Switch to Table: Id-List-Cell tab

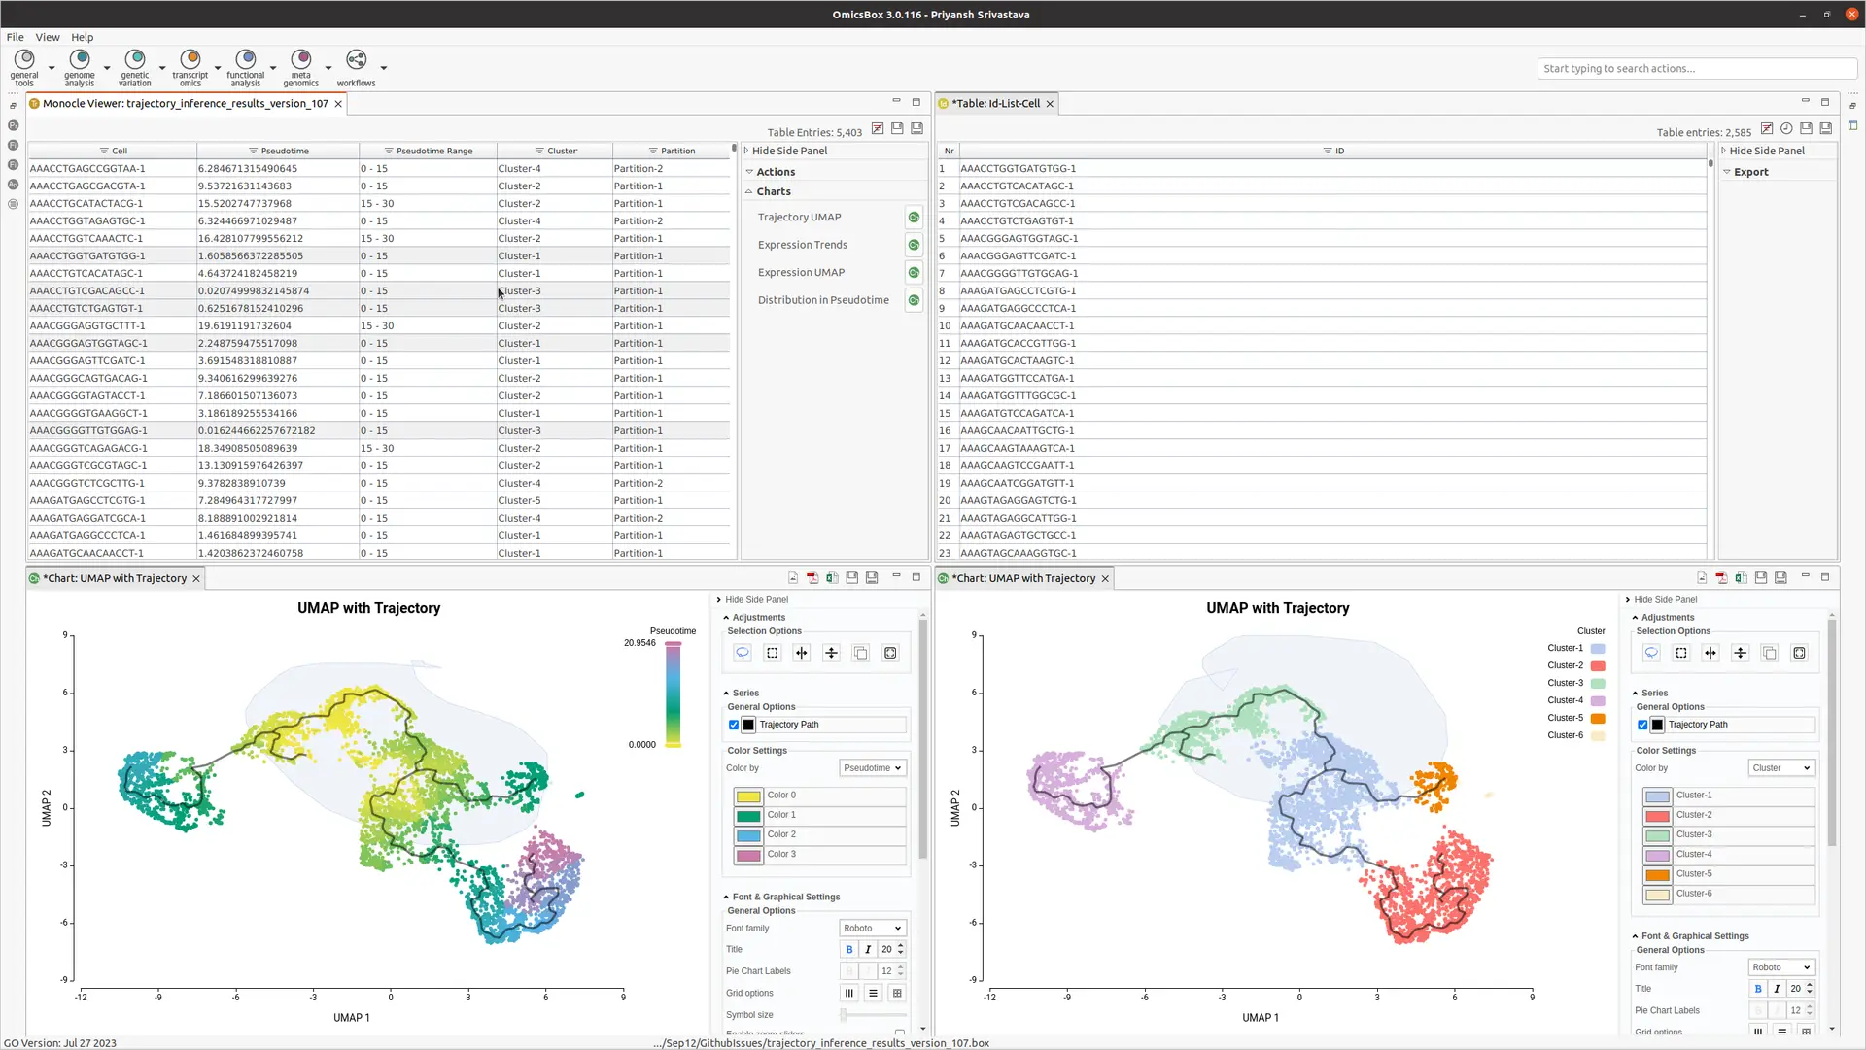coord(995,104)
